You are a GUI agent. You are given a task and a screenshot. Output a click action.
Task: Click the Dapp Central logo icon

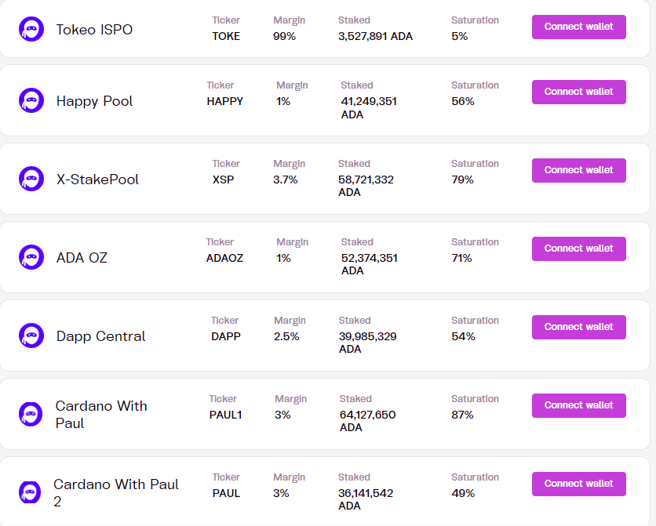[x=31, y=336]
